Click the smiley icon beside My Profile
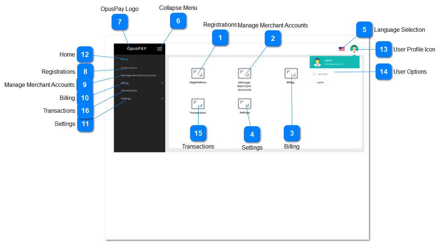This screenshot has width=441, height=243. point(314,74)
